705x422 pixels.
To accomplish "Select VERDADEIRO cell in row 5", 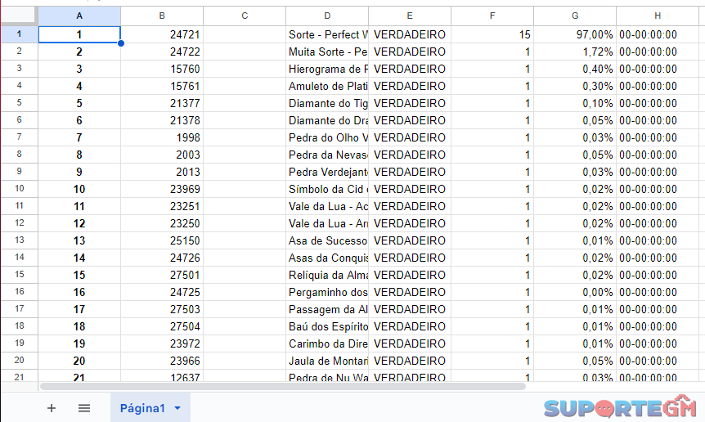I will 410,103.
